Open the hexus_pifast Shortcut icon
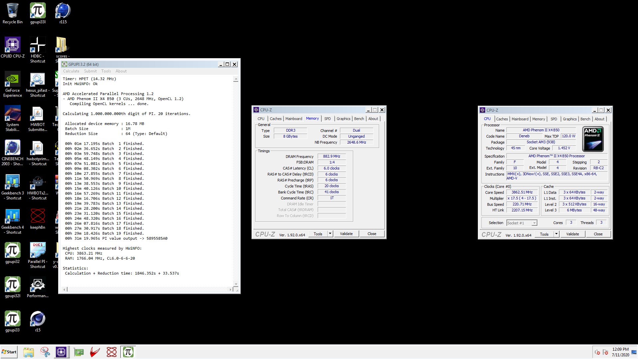638x359 pixels. (38, 84)
